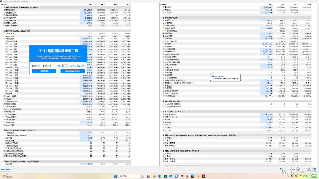Click the collapse columns arrows icon in HWiNFO toolbar
The image size is (319, 179).
8,169
